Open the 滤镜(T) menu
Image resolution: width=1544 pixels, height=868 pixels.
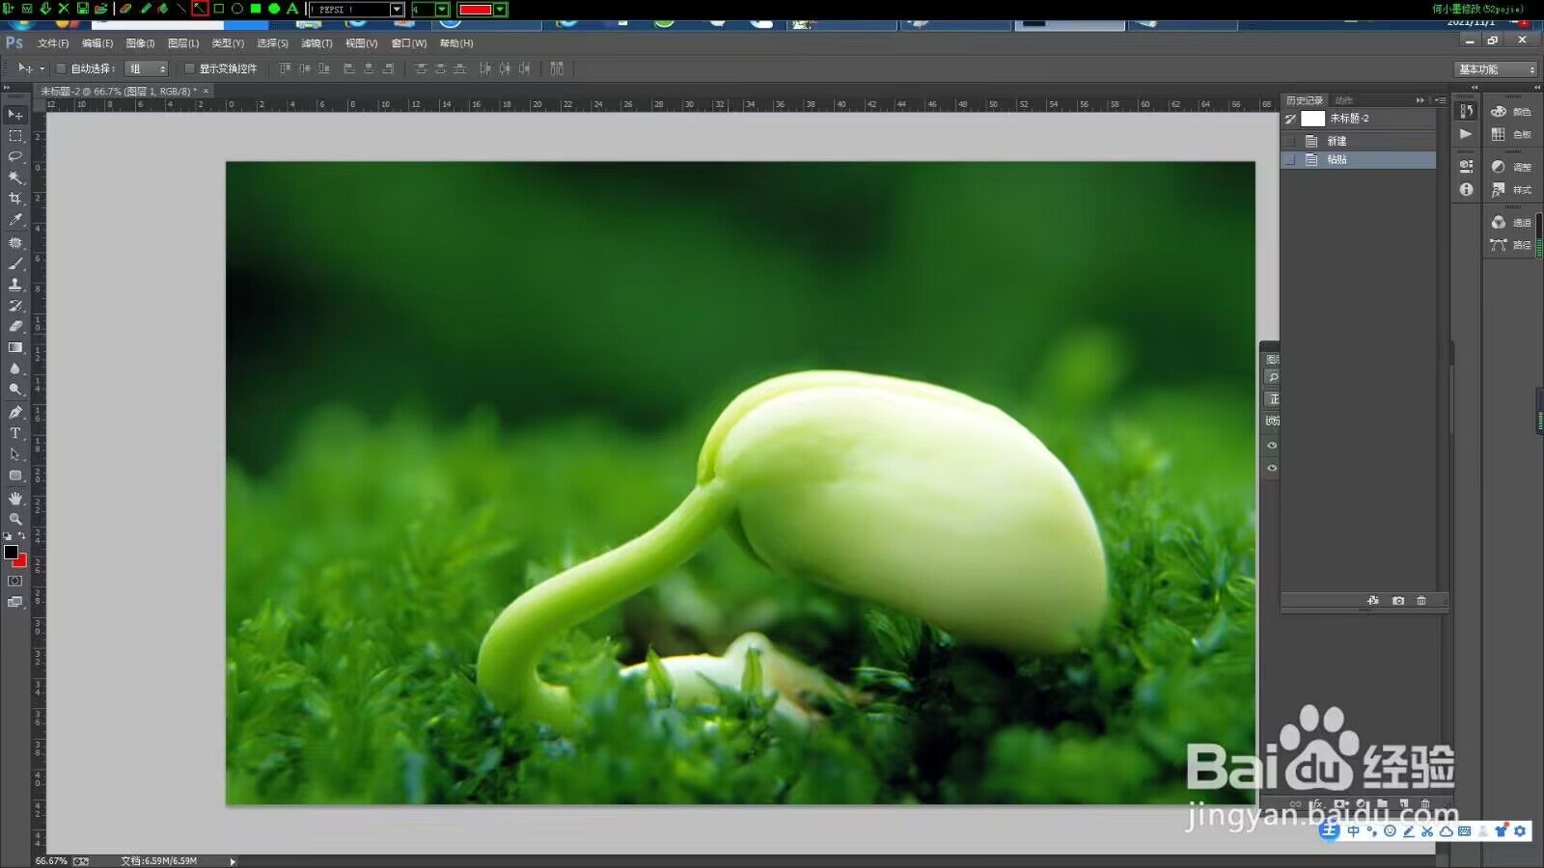pos(316,43)
